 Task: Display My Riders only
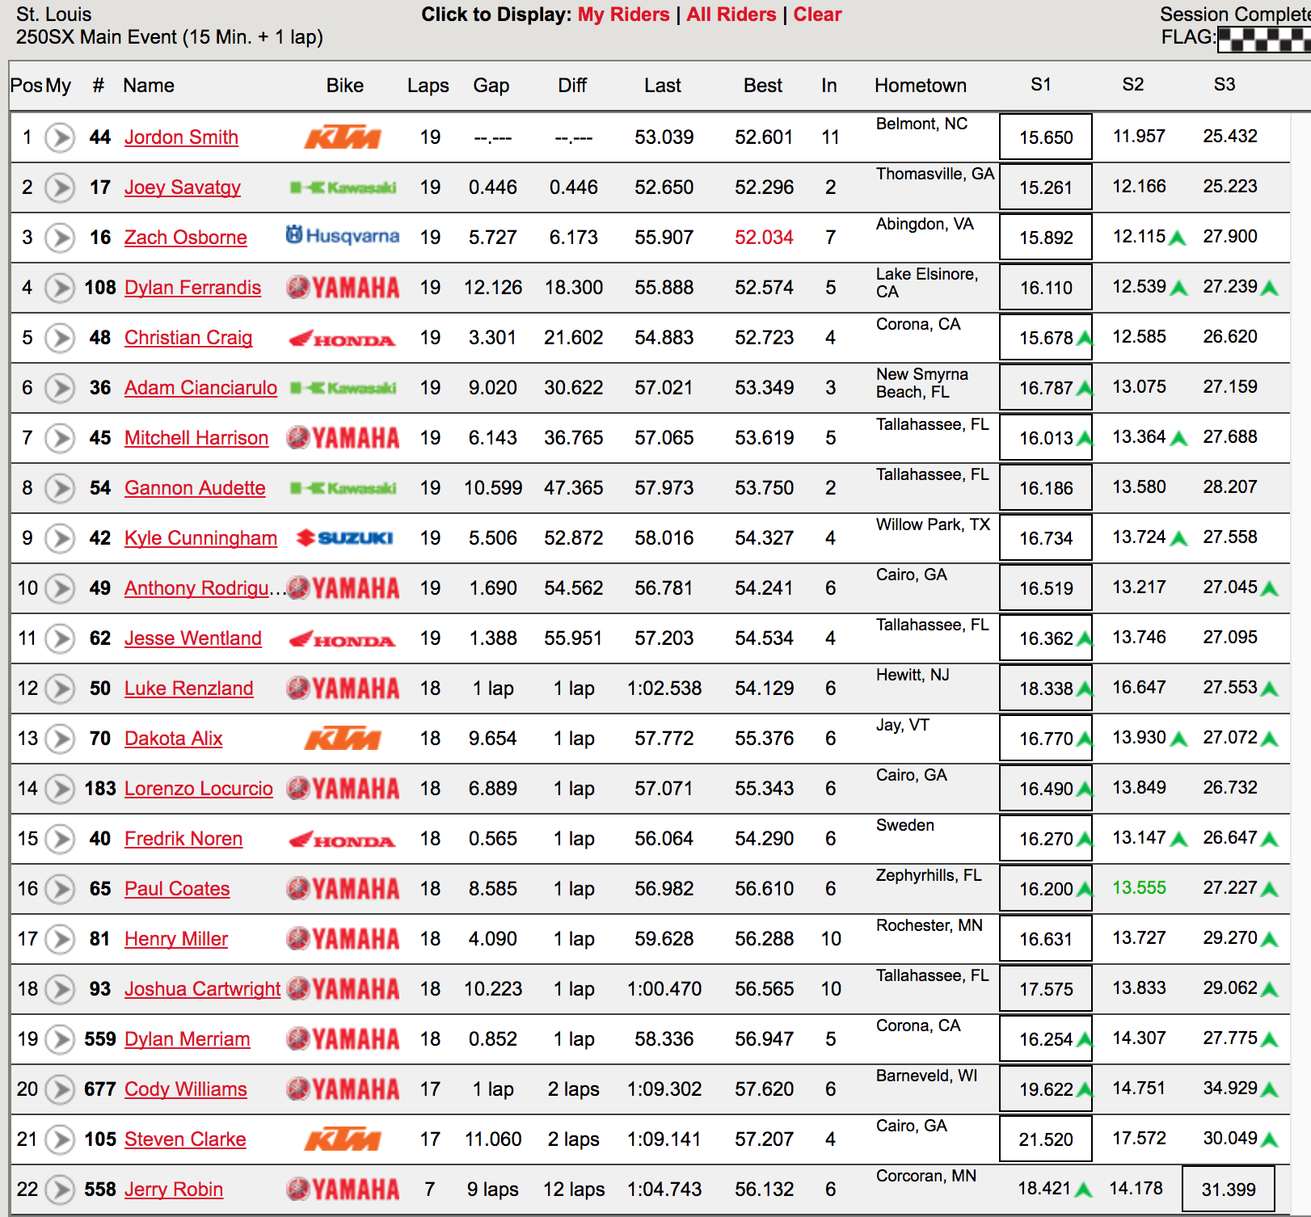pos(623,15)
